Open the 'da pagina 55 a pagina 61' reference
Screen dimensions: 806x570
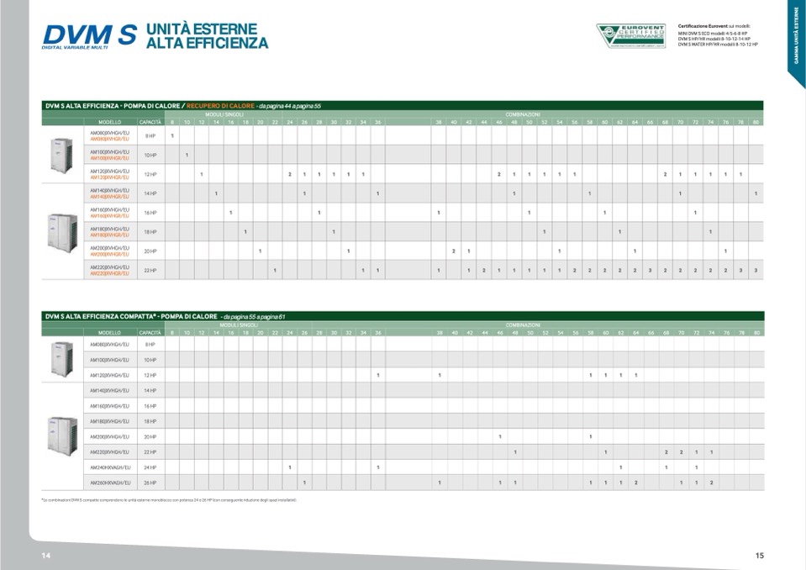(253, 316)
